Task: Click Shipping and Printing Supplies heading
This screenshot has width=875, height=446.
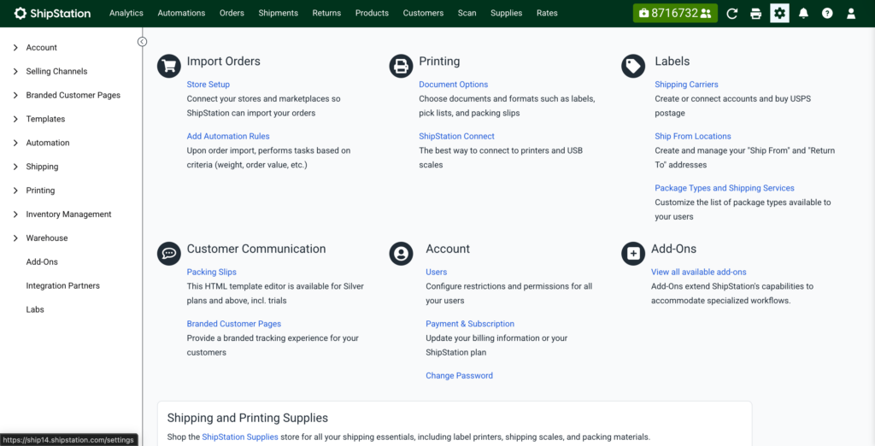Action: [248, 418]
